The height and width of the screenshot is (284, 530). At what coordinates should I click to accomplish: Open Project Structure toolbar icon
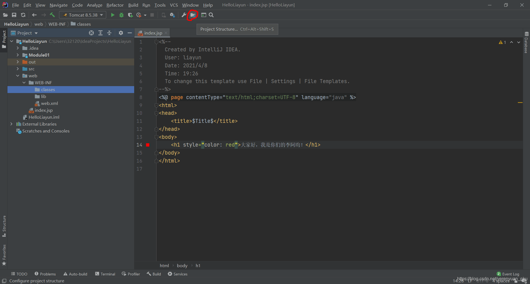tap(193, 15)
